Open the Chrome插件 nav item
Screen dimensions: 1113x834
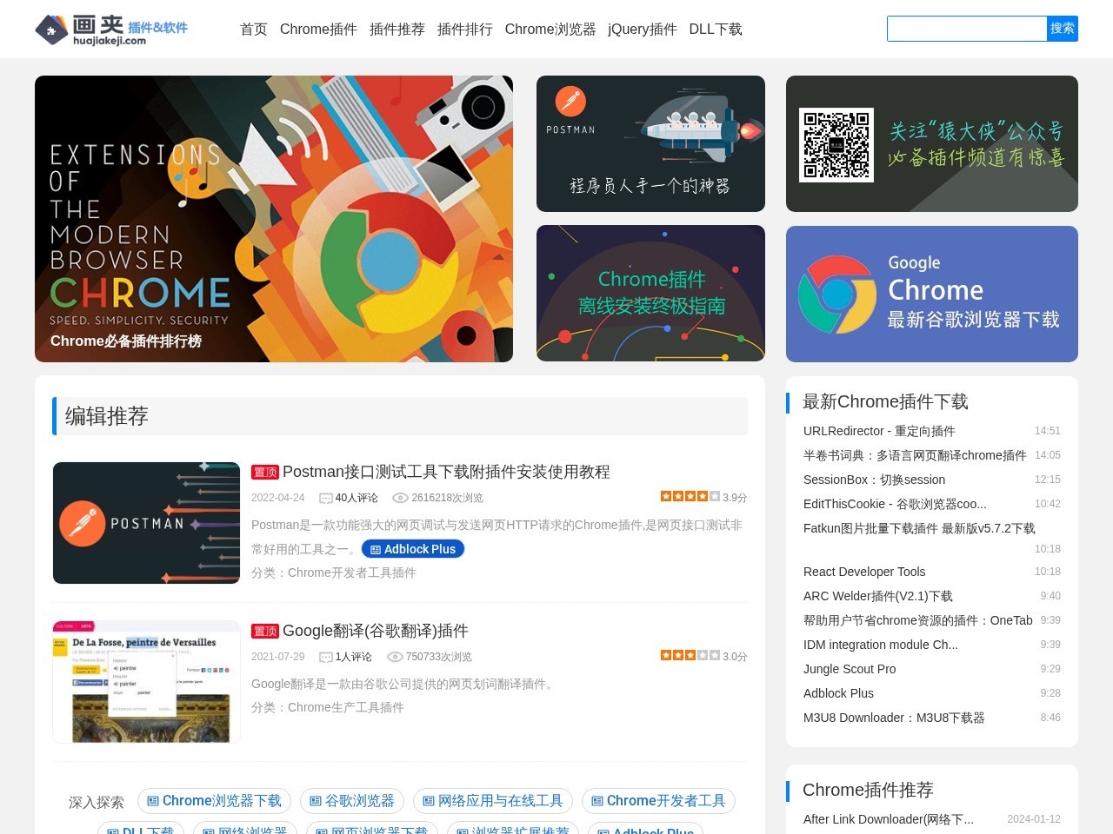[x=318, y=30]
